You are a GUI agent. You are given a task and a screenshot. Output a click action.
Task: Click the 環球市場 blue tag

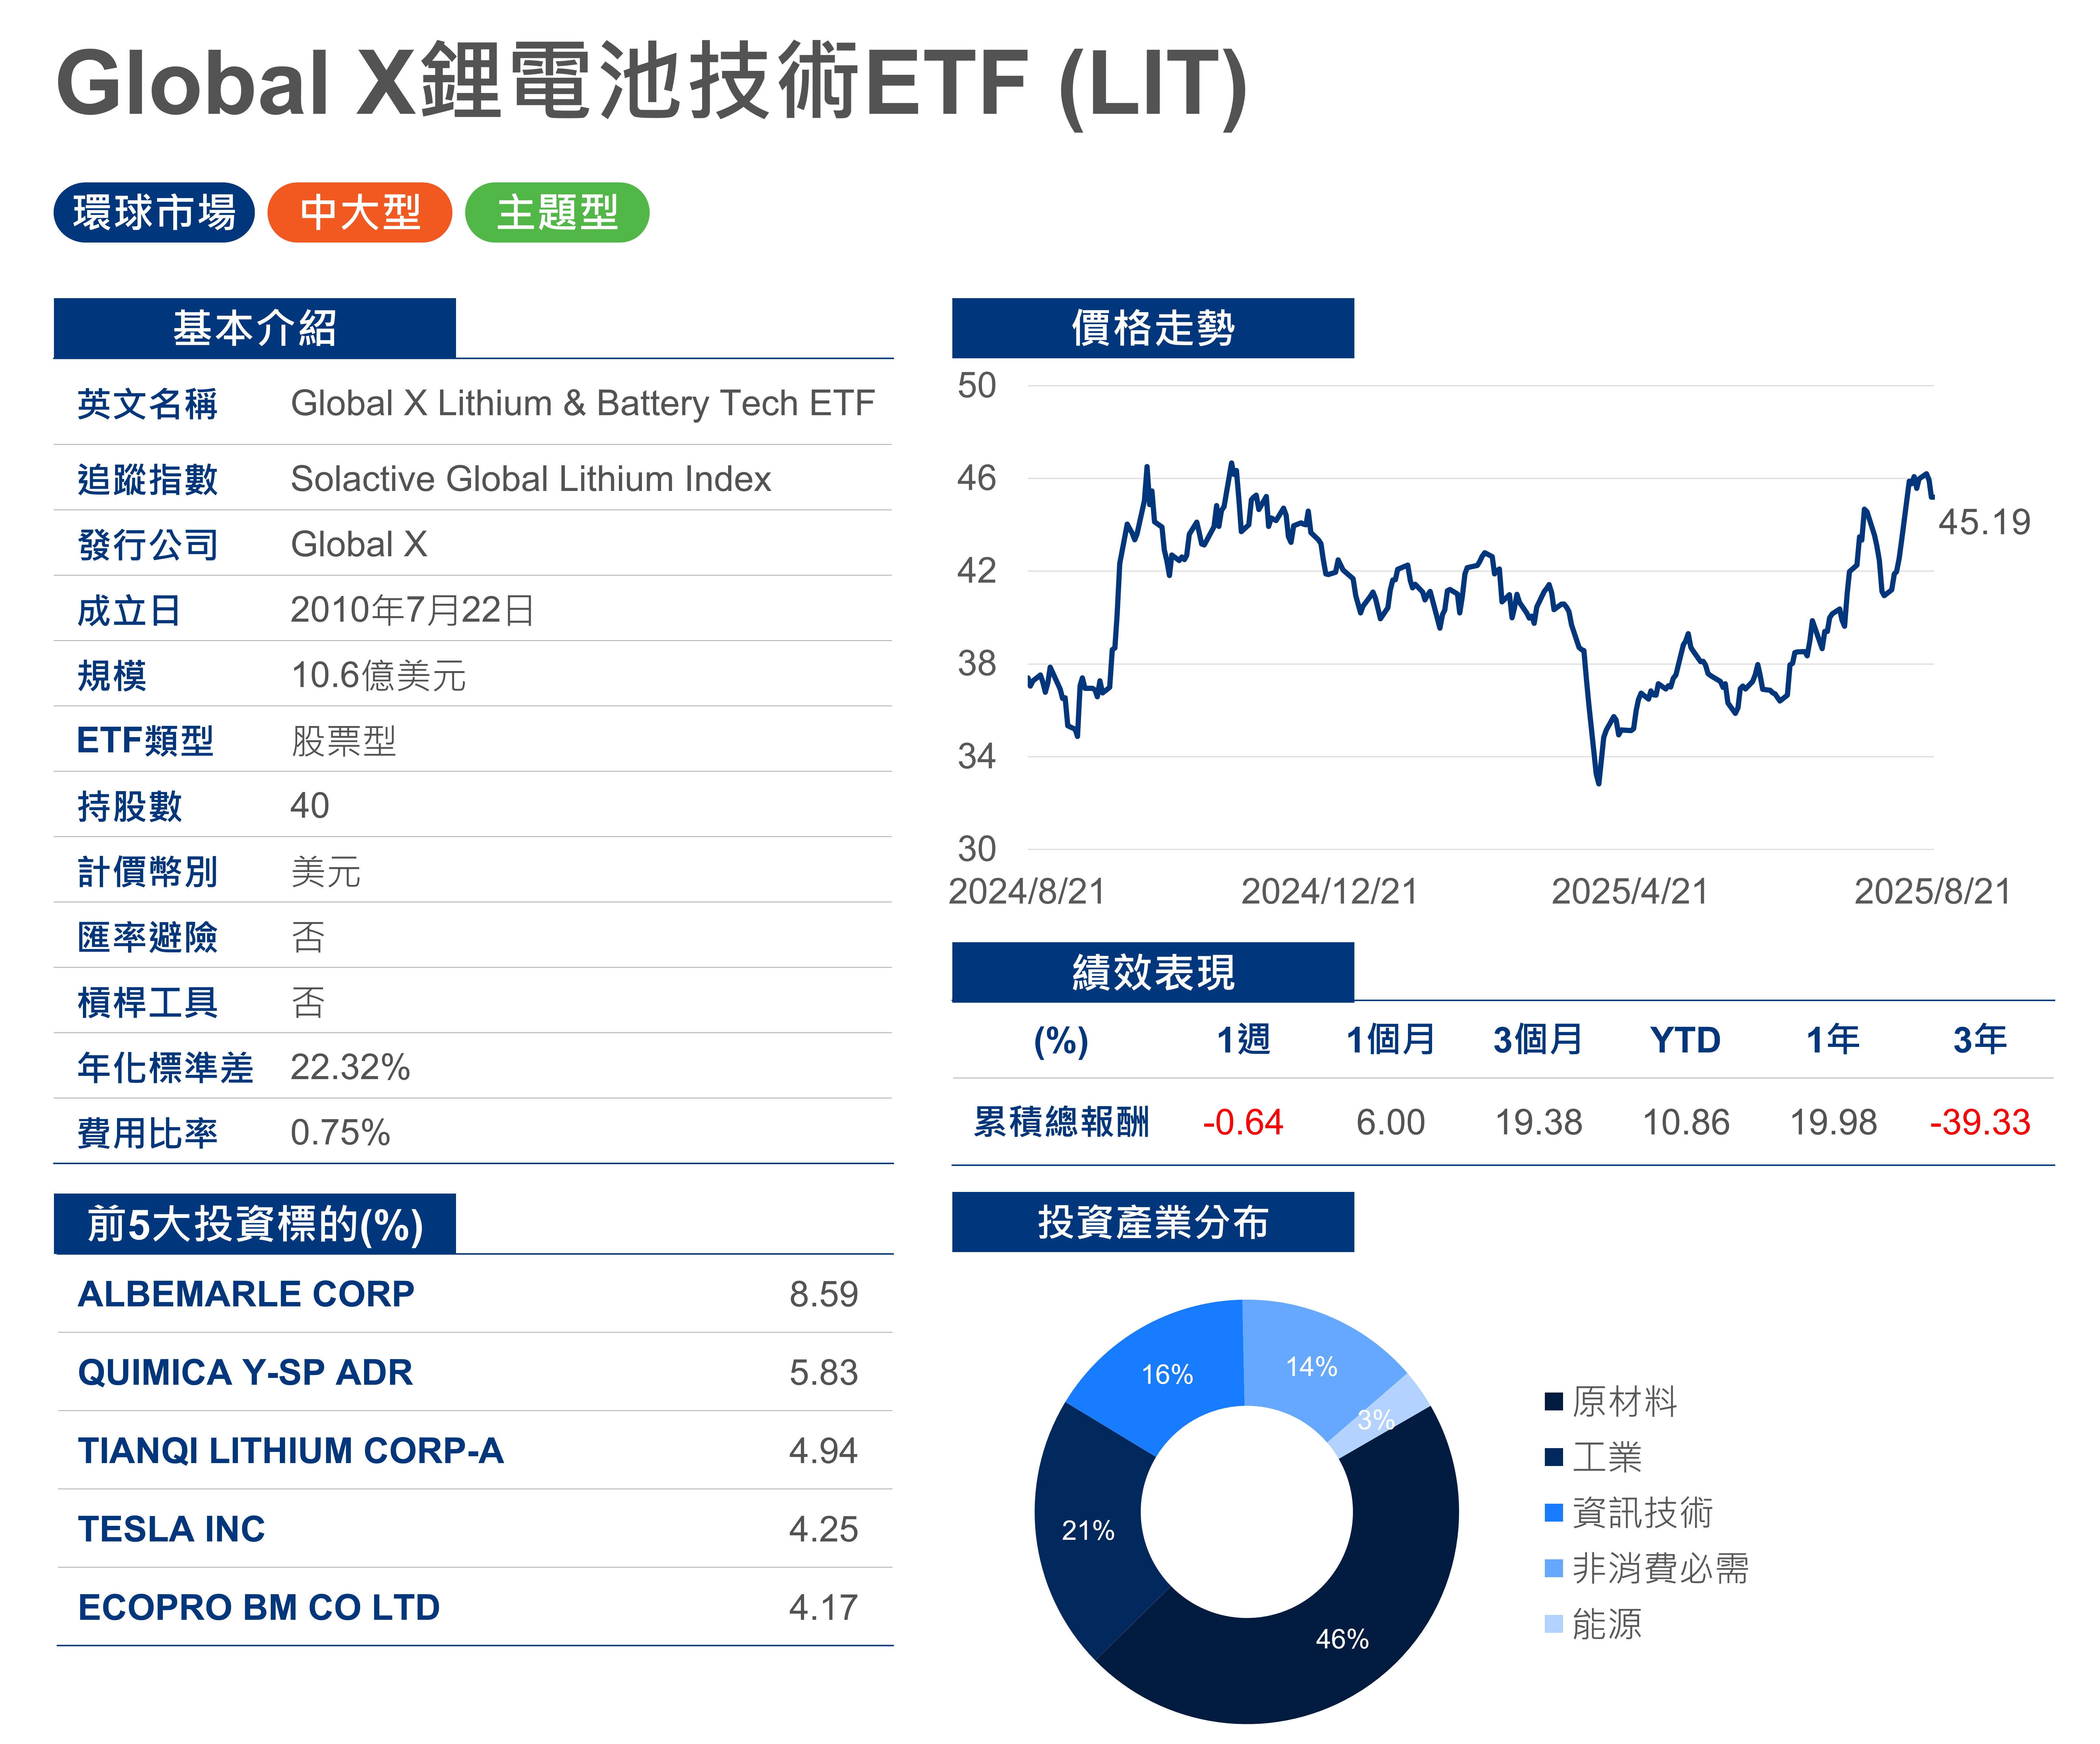coord(154,212)
